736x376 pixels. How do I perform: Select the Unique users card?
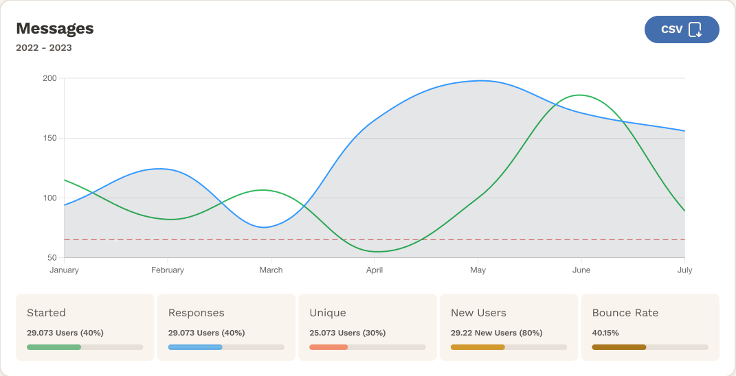(x=368, y=327)
